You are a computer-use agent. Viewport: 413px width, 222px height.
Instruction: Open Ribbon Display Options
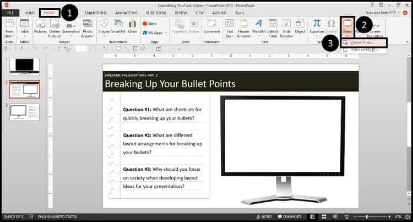tap(381, 5)
